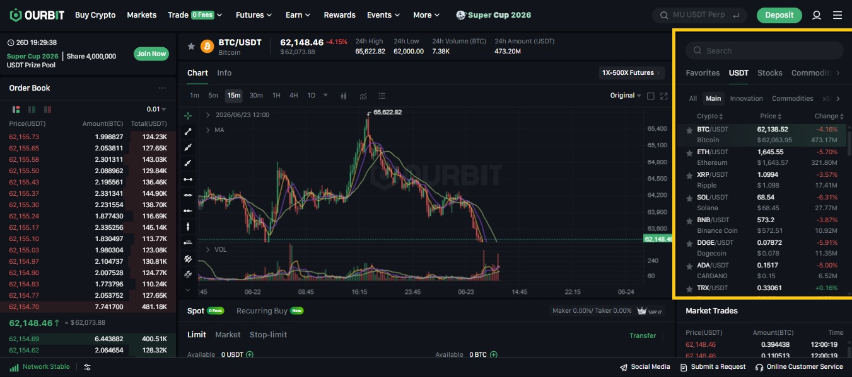The image size is (852, 377).
Task: Show only sell orders in order book
Action: pyautogui.click(x=47, y=110)
